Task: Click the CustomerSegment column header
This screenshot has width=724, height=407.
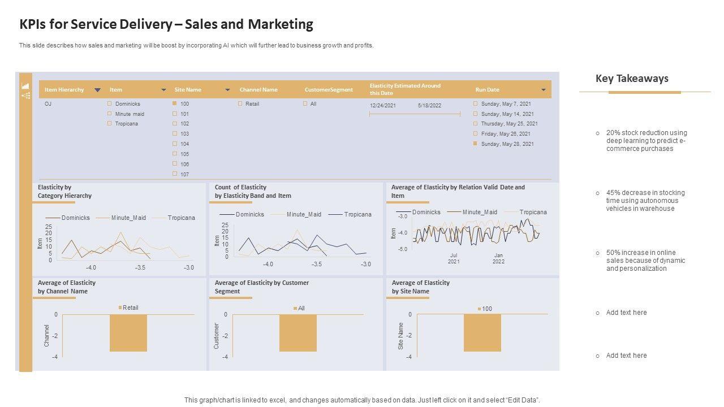Action: (x=329, y=90)
